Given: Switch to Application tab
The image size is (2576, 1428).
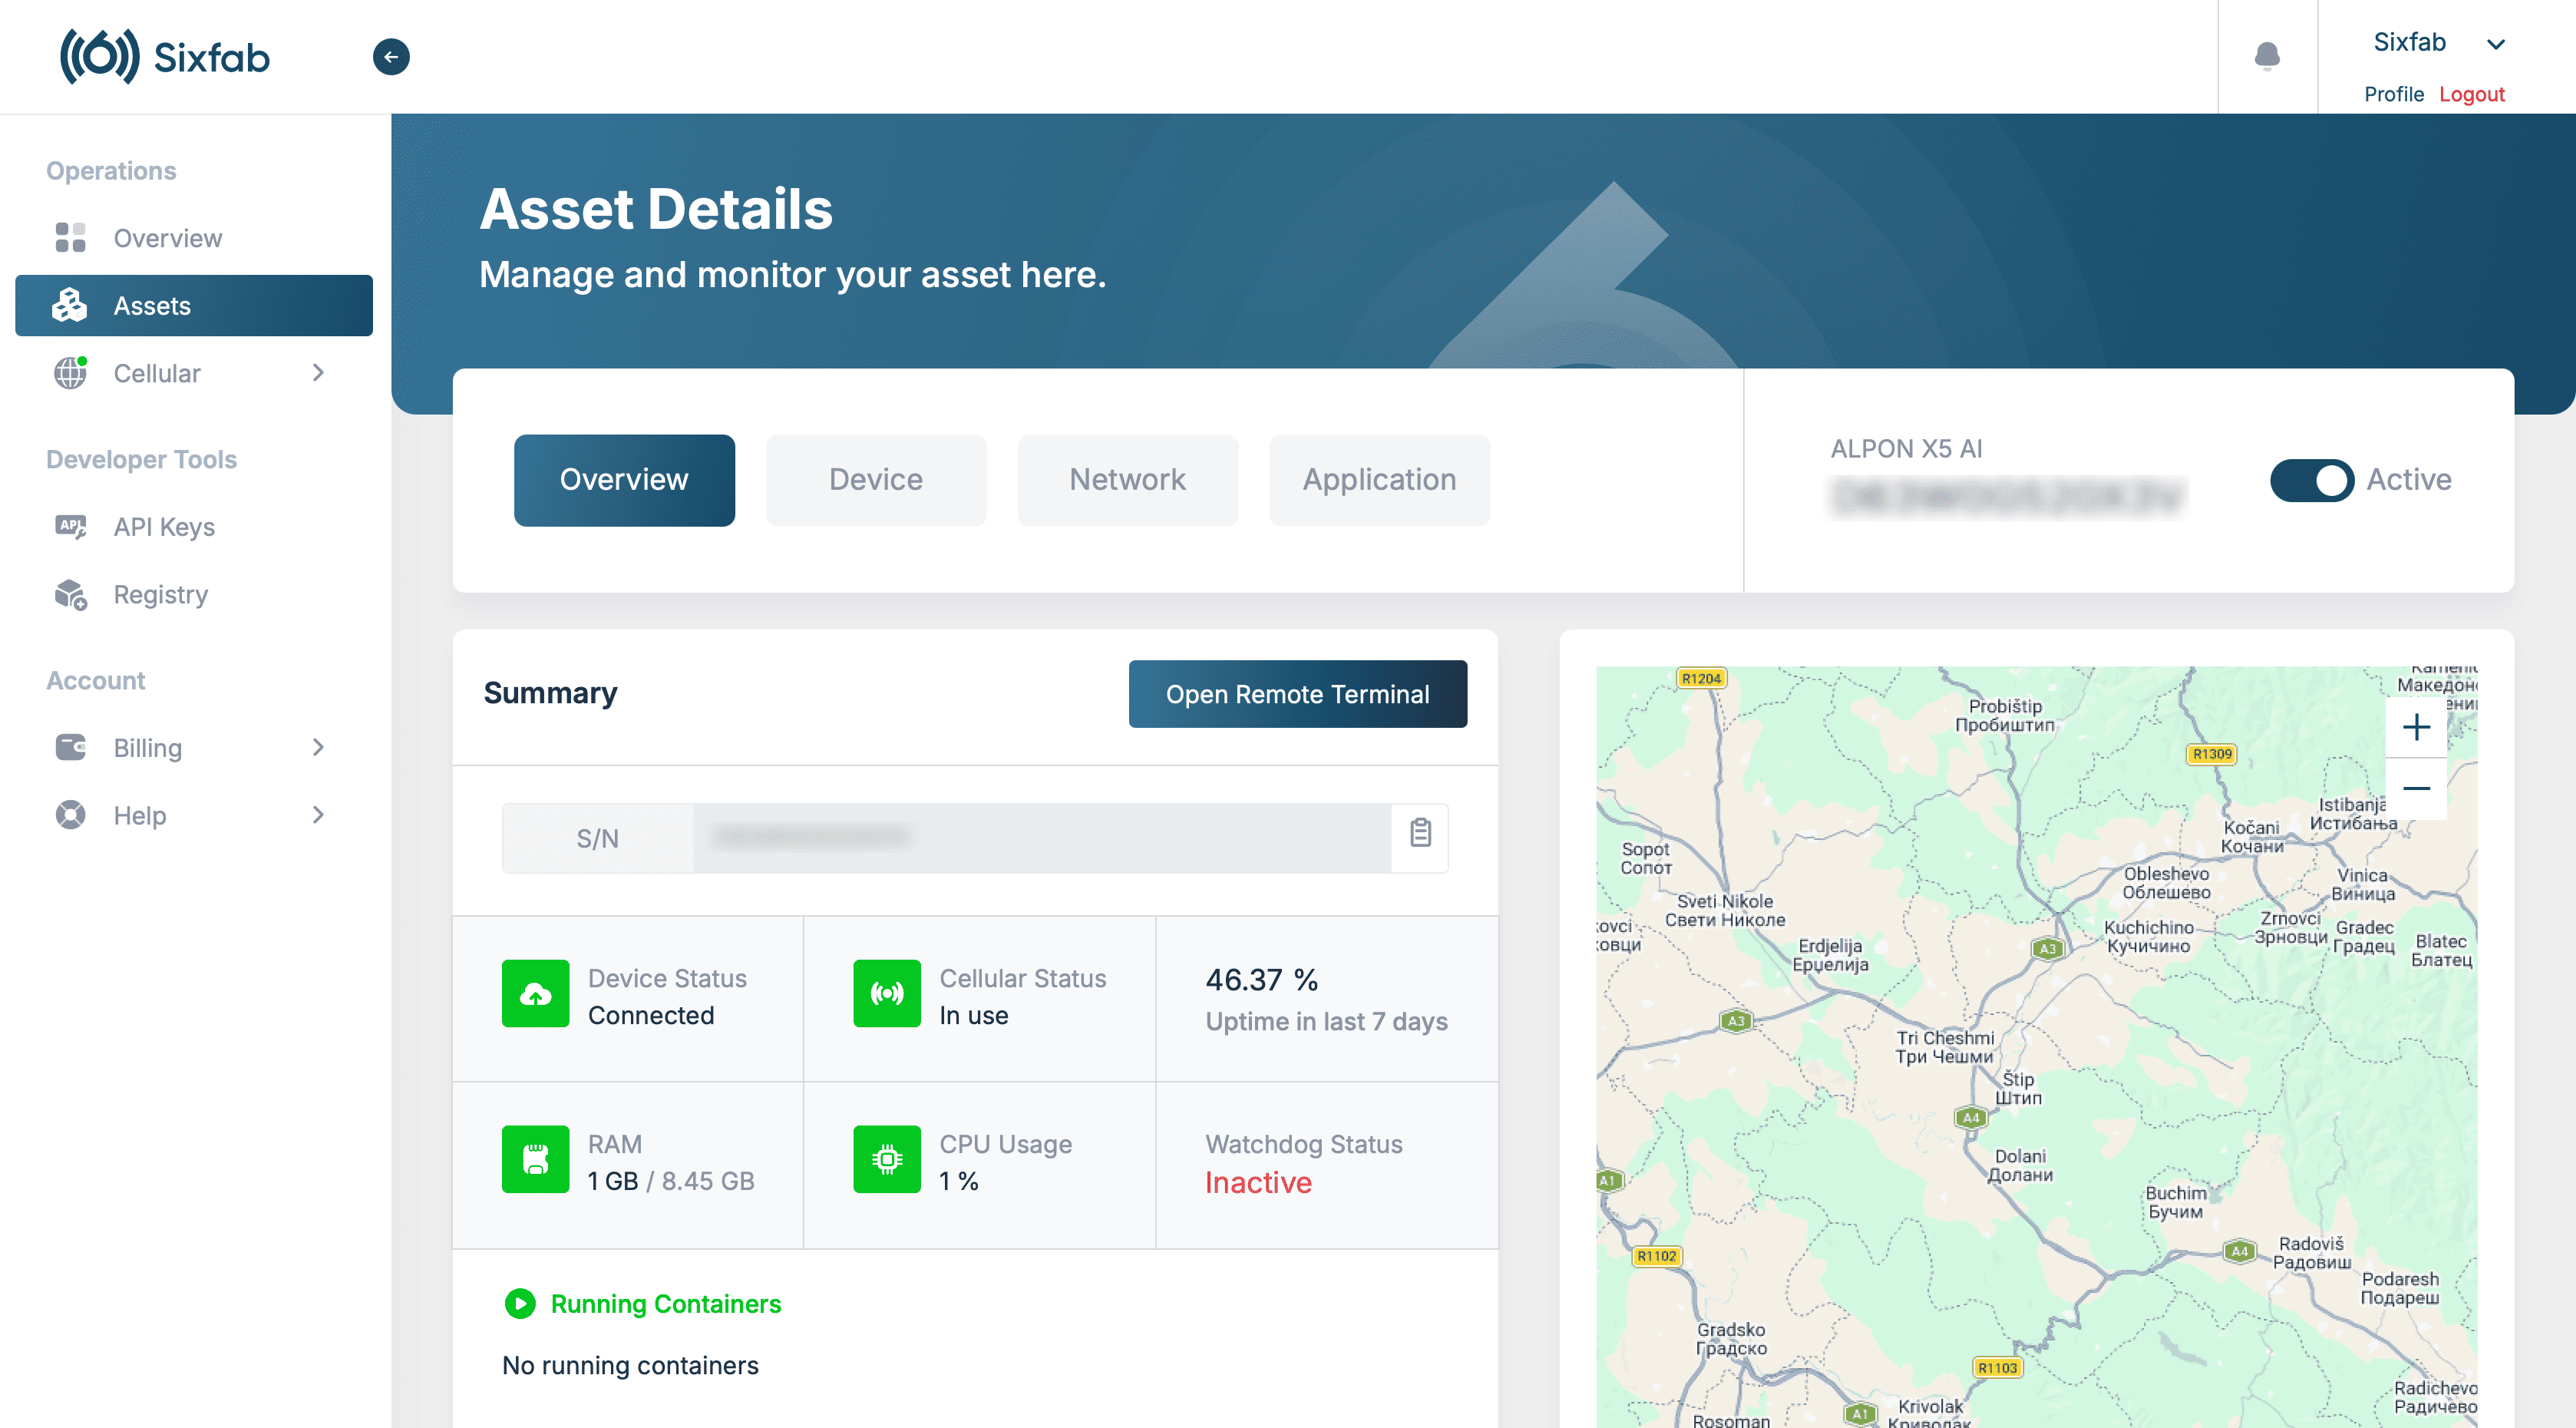Looking at the screenshot, I should click(1379, 480).
